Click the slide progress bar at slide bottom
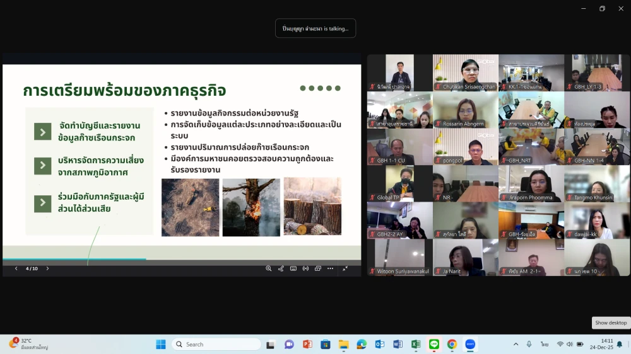The image size is (631, 354). 182,259
